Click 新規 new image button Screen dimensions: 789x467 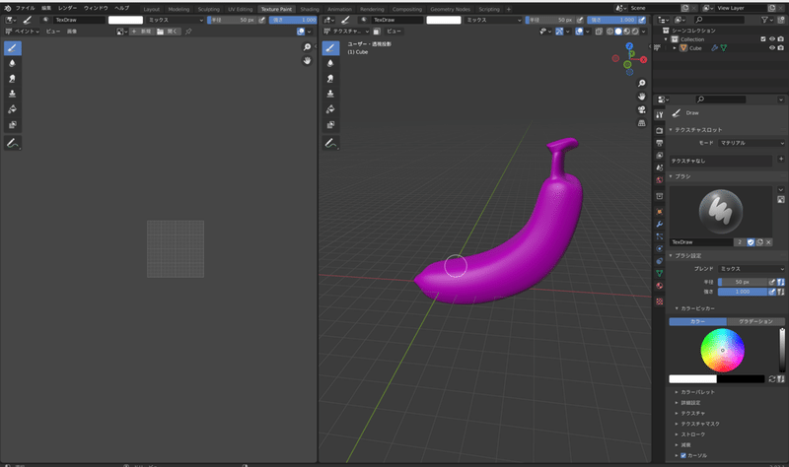point(141,32)
